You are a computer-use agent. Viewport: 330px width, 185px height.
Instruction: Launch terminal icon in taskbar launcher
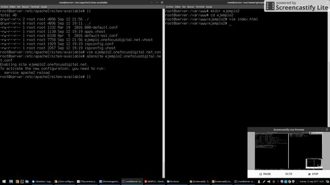pyautogui.click(x=22, y=181)
